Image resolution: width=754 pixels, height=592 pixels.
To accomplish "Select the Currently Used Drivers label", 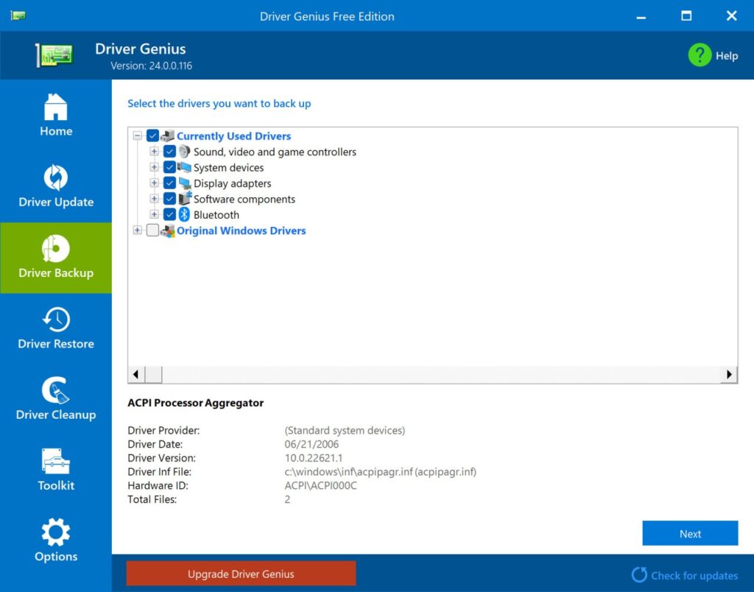I will tap(233, 136).
